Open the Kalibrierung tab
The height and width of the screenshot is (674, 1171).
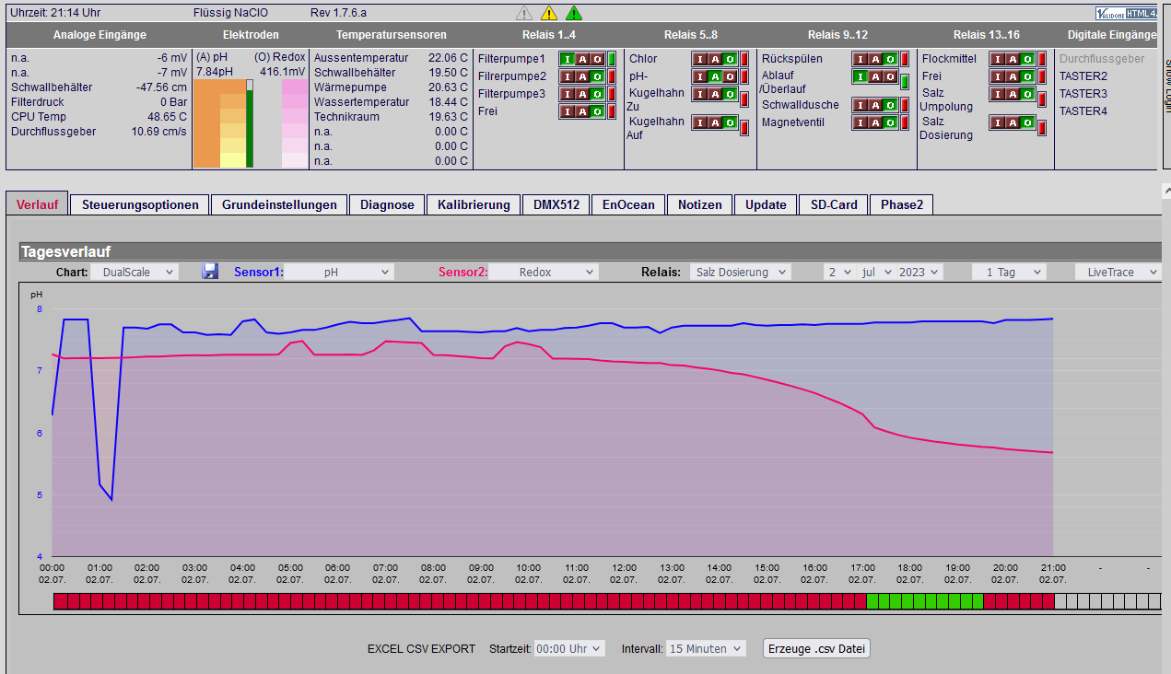coord(474,204)
